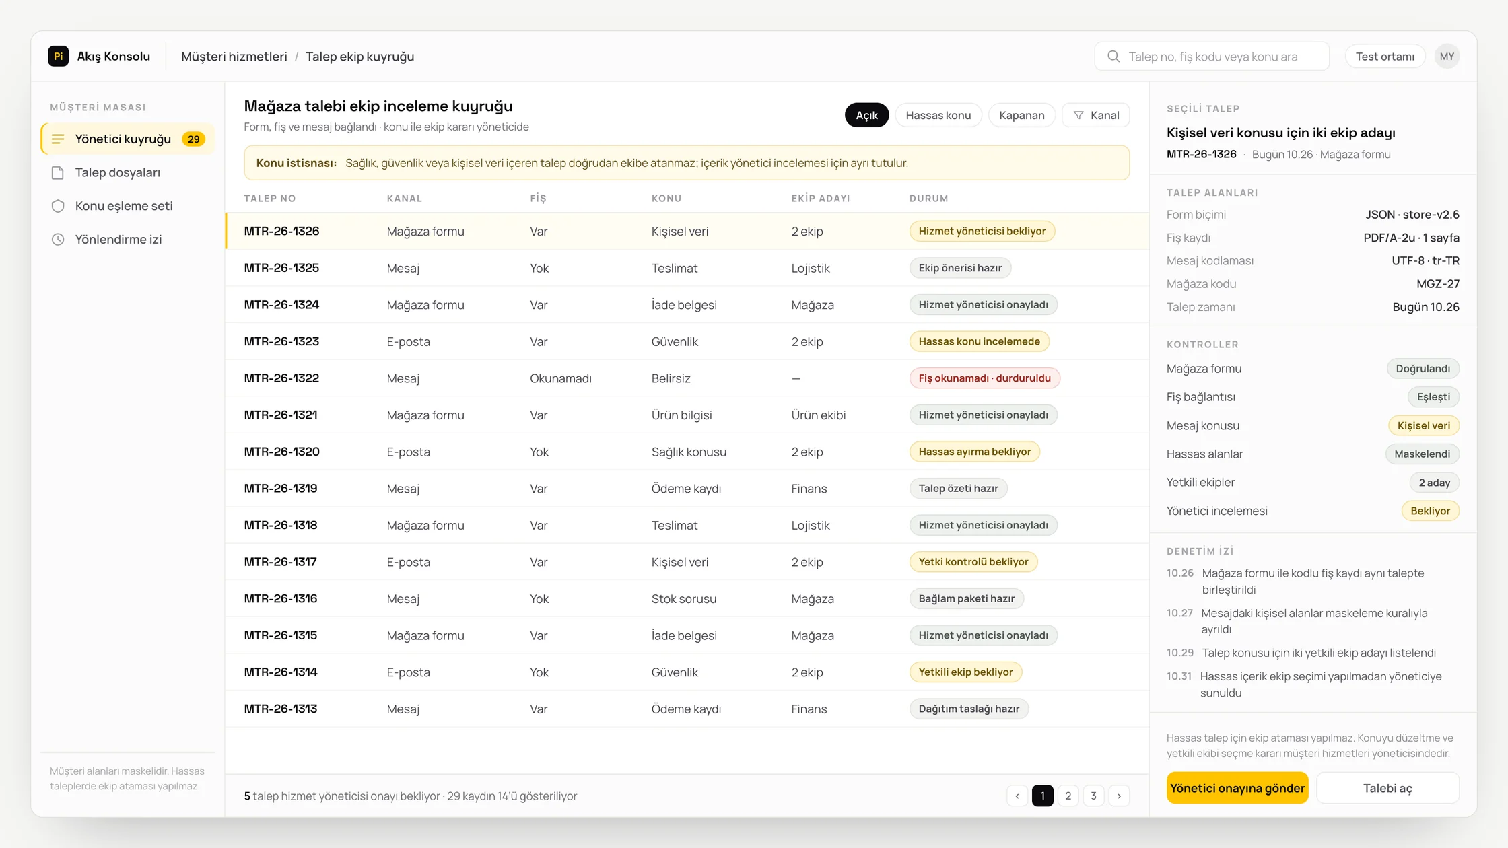Image resolution: width=1508 pixels, height=848 pixels.
Task: Click the Kişisel veri badge in Kontroller
Action: click(1423, 426)
